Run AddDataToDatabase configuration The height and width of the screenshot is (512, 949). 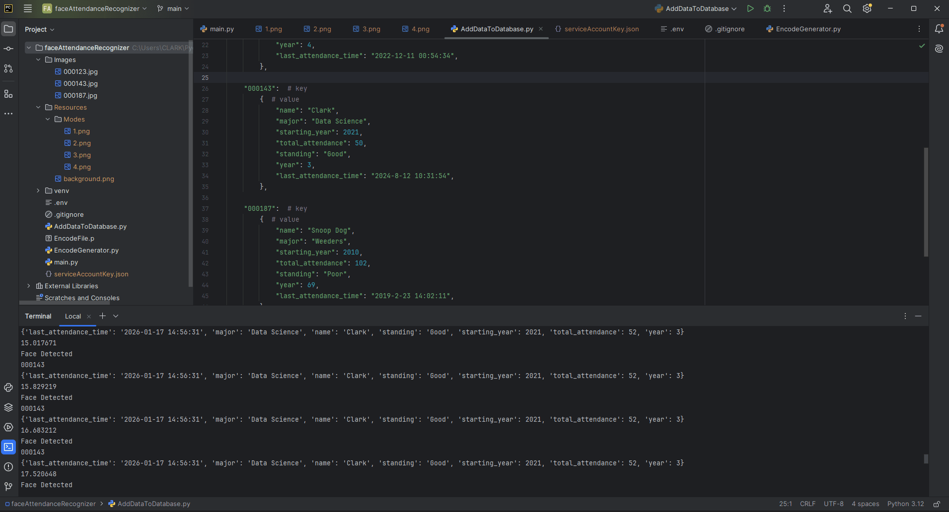tap(750, 8)
